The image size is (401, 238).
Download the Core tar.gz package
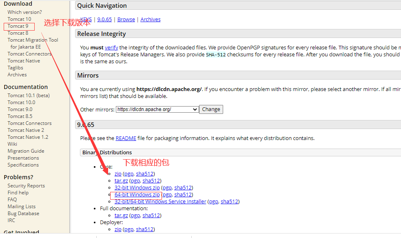(121, 181)
